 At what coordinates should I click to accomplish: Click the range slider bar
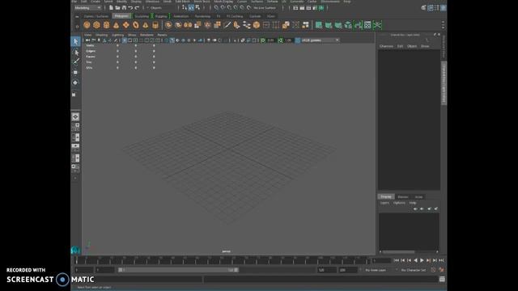pyautogui.click(x=178, y=270)
